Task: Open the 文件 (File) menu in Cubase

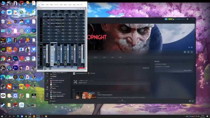Action: (x=39, y=5)
